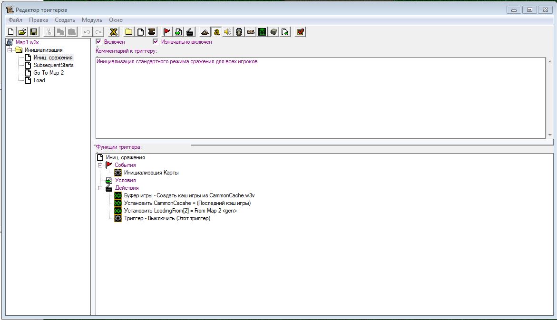Maximize the Редактор триггеров window
This screenshot has height=320, width=557.
(x=529, y=10)
